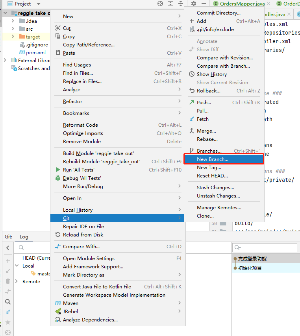Click the JRebel rocket icon

click(58, 311)
